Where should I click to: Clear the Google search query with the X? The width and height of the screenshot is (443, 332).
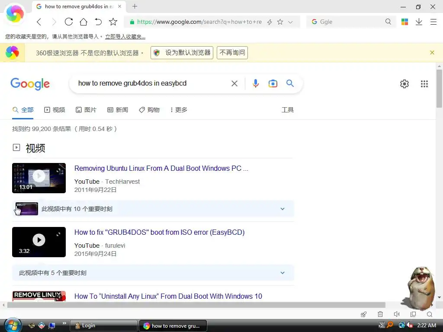pyautogui.click(x=234, y=83)
